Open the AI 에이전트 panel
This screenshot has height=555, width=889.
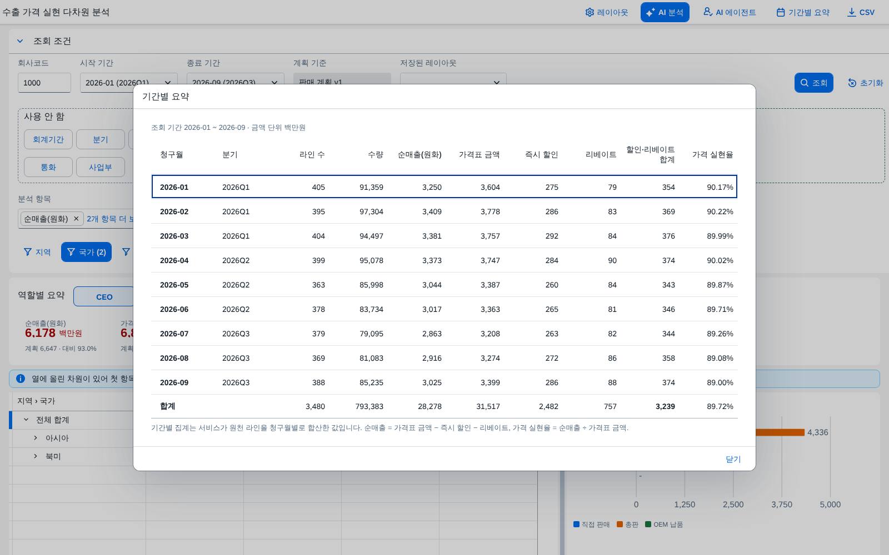point(730,12)
